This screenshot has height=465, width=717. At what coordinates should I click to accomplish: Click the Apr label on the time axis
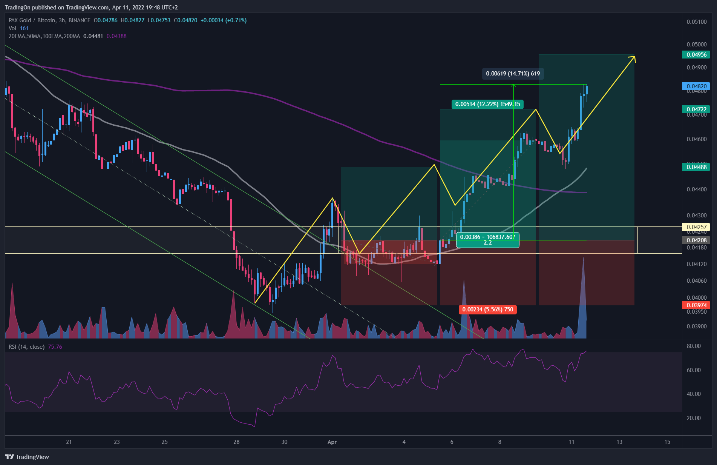tap(332, 442)
